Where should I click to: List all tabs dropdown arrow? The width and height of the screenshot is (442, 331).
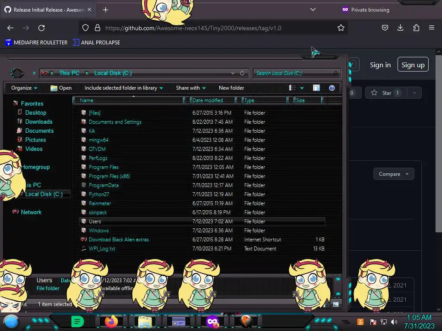click(x=313, y=9)
